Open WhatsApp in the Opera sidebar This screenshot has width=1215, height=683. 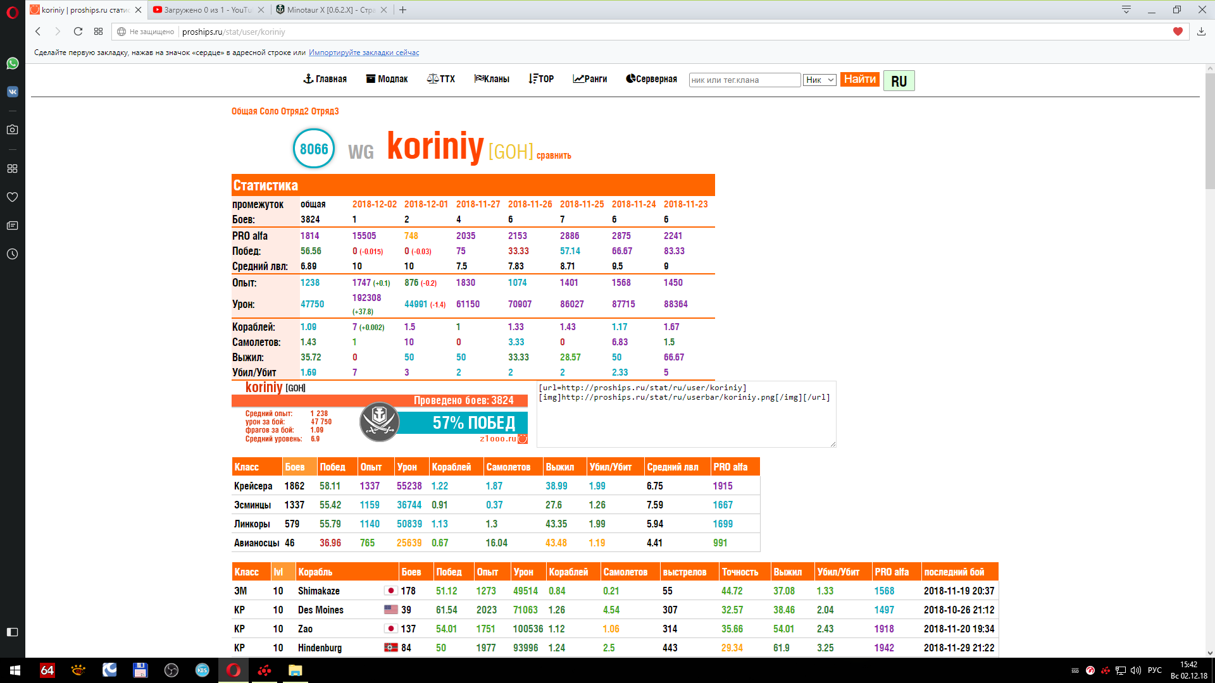click(x=12, y=63)
